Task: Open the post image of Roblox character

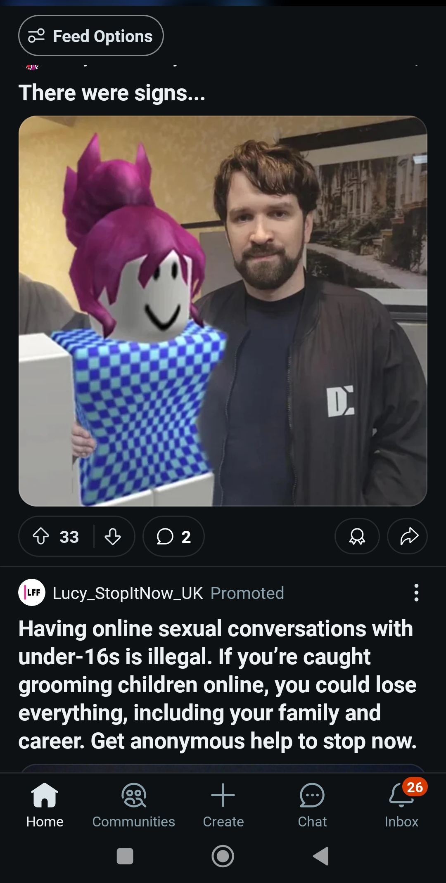Action: [x=223, y=311]
